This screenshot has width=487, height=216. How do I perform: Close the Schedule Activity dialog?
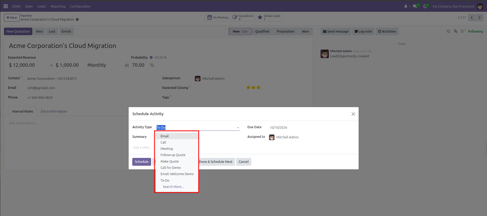[353, 114]
